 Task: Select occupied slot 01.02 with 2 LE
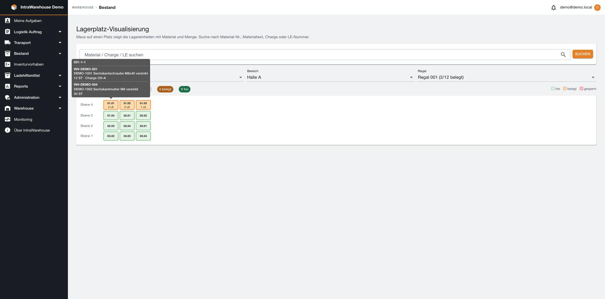[127, 105]
